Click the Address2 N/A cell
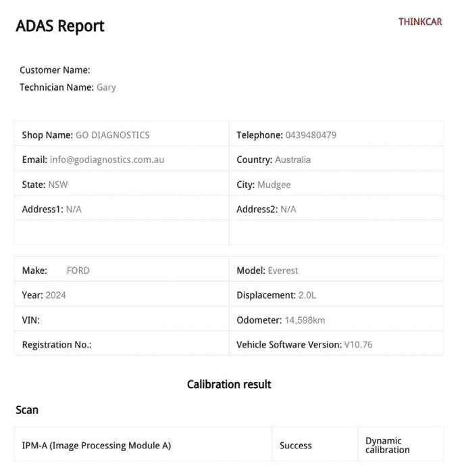The image size is (458, 470). 336,208
